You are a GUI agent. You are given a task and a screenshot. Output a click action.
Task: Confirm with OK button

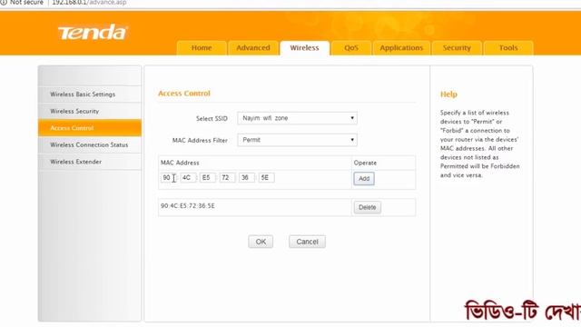tap(261, 242)
